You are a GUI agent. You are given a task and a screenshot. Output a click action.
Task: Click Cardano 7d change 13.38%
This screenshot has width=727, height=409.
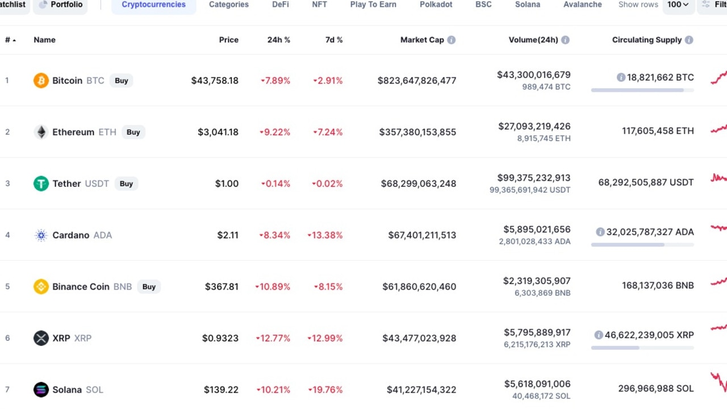coord(325,235)
